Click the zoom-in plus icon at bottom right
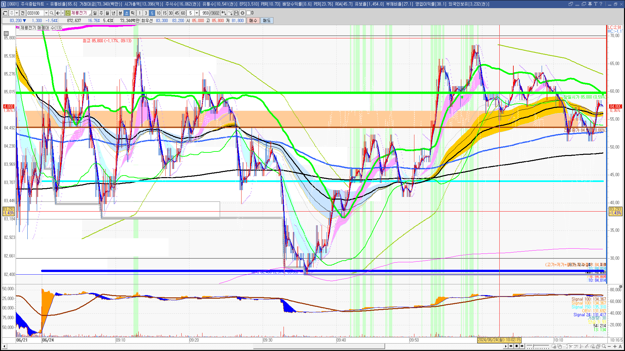Viewport: 625px width, 351px height. click(x=615, y=346)
